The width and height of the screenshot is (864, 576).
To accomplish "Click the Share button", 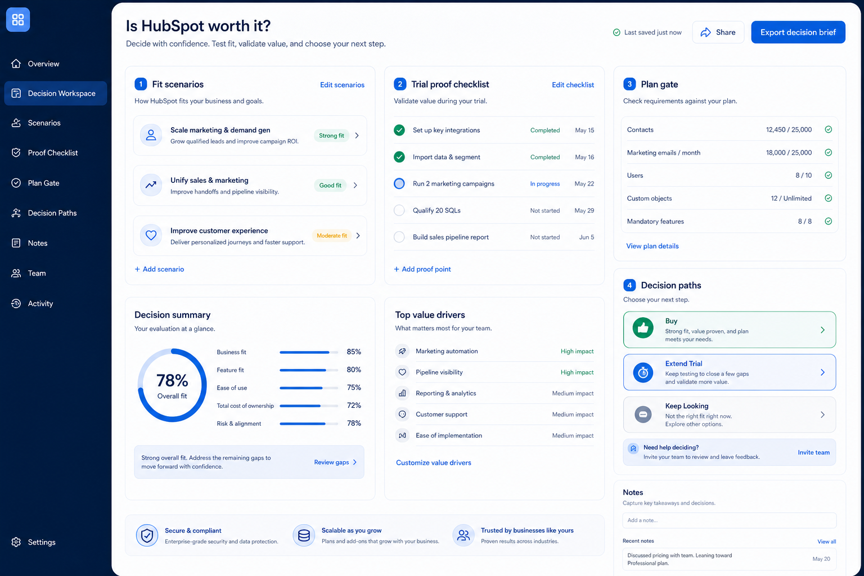I will pos(718,32).
